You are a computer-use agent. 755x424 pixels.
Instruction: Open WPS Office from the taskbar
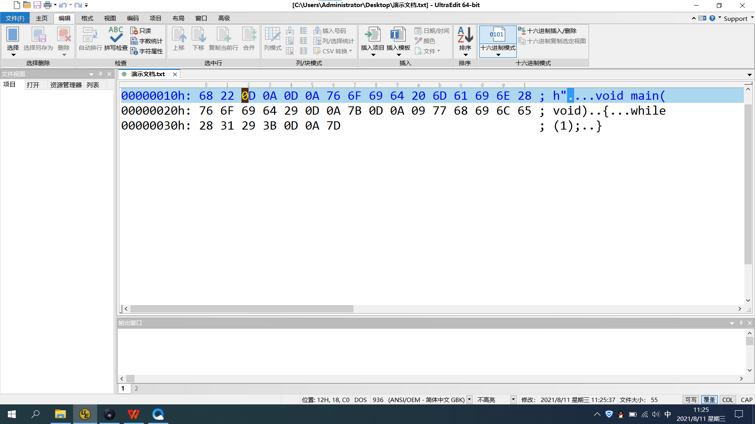[x=134, y=414]
